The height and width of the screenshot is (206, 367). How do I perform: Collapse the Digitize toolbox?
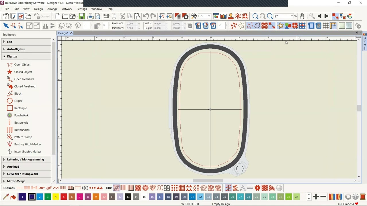click(26, 56)
